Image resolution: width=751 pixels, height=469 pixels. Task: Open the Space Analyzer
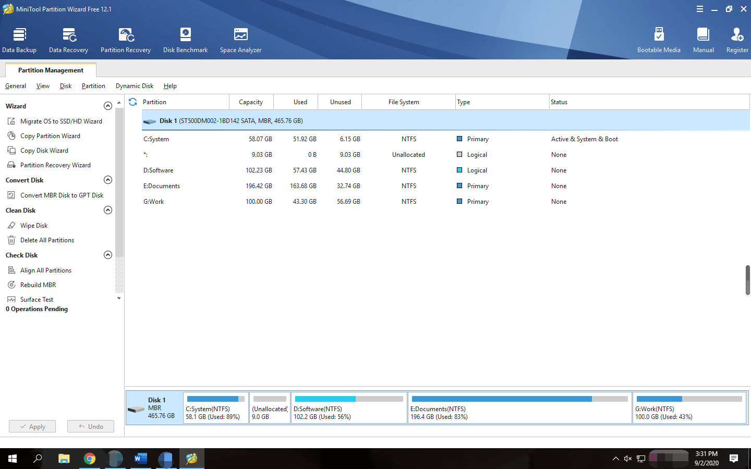[240, 39]
